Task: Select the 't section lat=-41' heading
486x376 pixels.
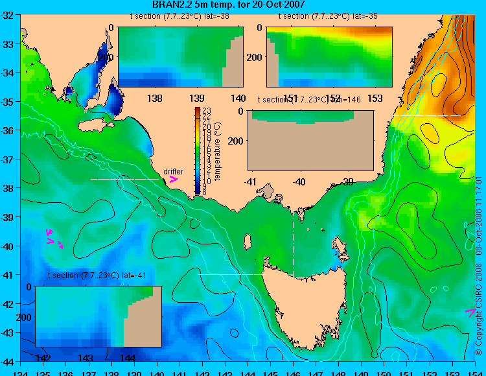Action: tap(97, 276)
